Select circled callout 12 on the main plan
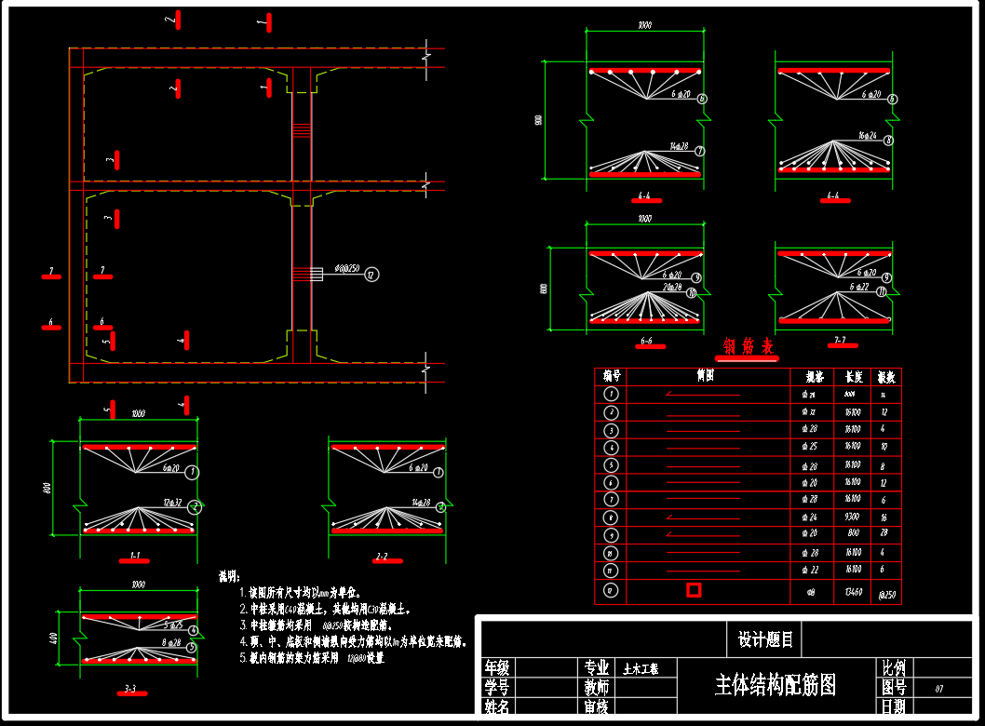 pos(371,274)
